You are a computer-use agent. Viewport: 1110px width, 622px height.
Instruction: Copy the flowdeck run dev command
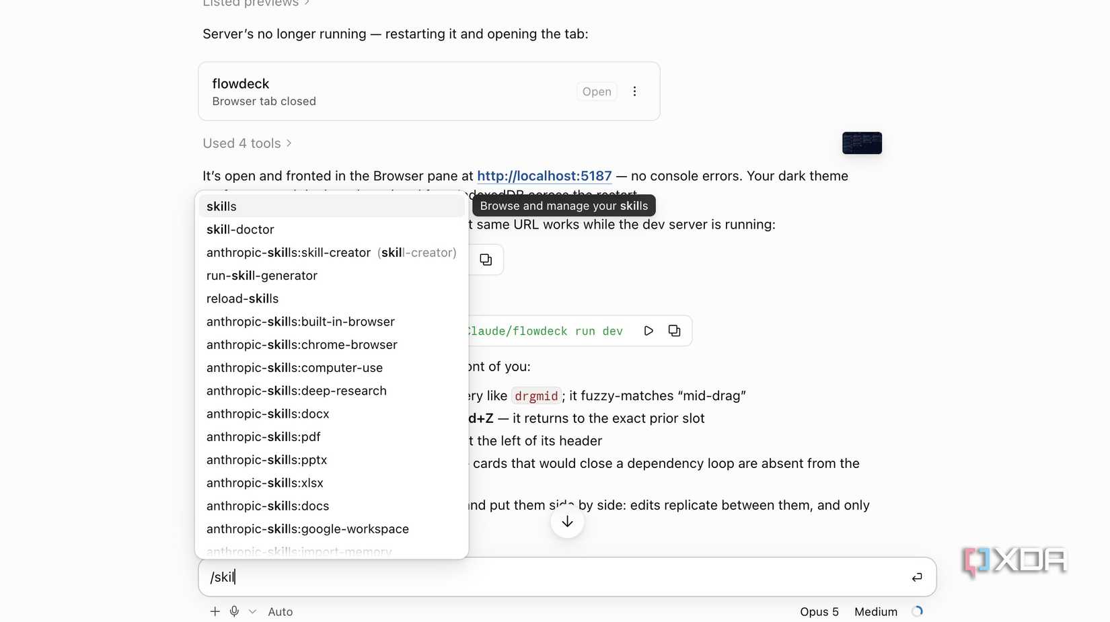pos(674,331)
